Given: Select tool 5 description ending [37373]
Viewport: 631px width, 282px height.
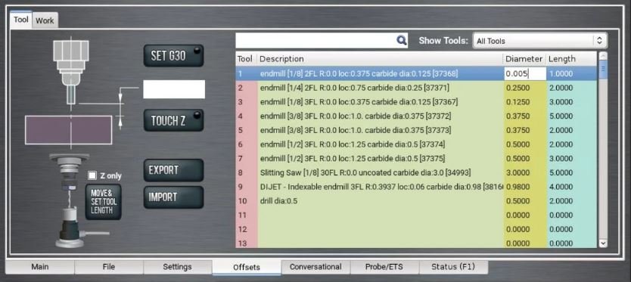Looking at the screenshot, I should 381,130.
